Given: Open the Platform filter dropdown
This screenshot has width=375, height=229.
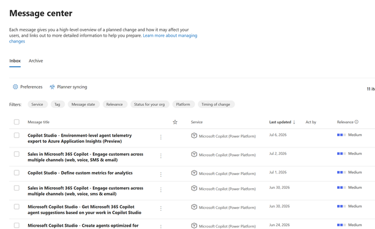Looking at the screenshot, I should pos(183,104).
